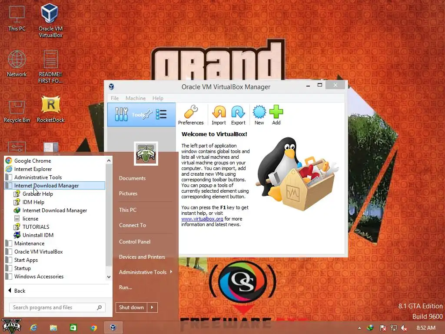Open File Explorer from taskbar
The width and height of the screenshot is (445, 334).
pyautogui.click(x=53, y=328)
